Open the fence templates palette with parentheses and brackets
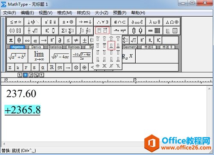The width and height of the screenshot is (214, 155). (x=15, y=31)
